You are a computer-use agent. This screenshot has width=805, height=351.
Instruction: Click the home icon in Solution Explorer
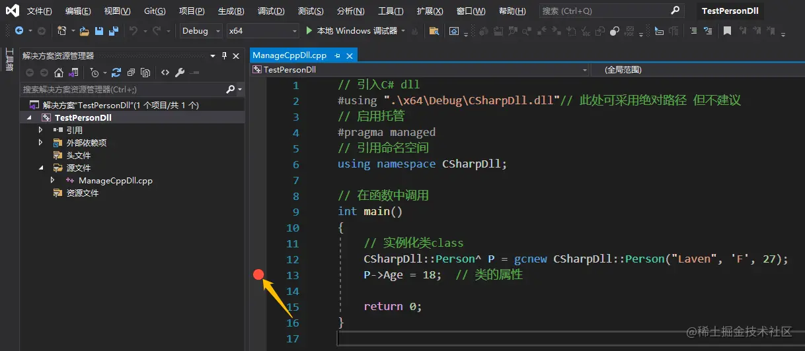pos(59,73)
